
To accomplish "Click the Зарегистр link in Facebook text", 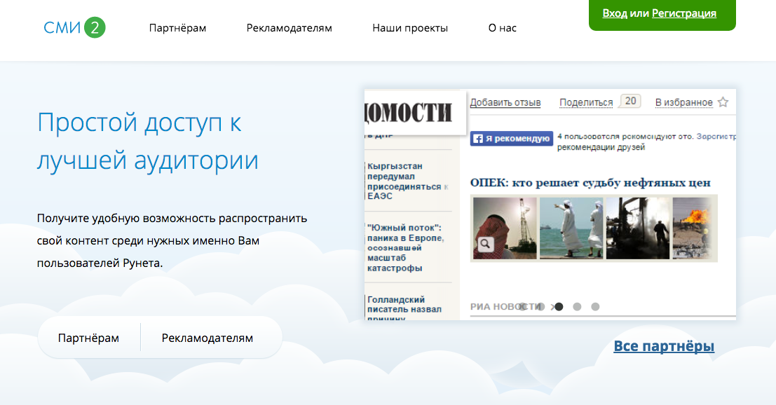I will point(716,136).
